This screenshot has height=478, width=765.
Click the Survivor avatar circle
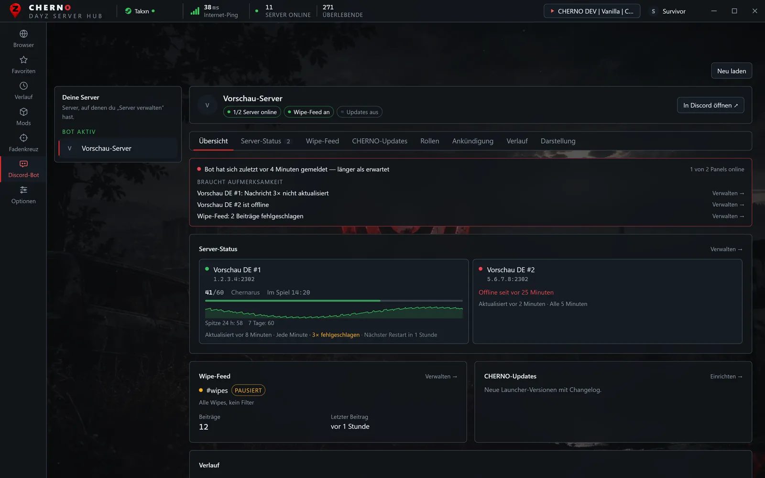(x=653, y=11)
